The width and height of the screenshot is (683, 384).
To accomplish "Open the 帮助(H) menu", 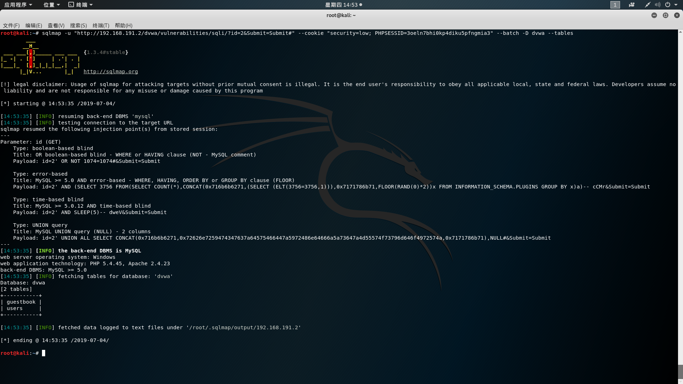I will coord(124,26).
